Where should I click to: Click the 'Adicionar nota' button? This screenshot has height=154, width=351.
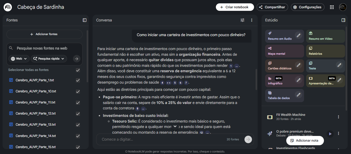coord(305,141)
